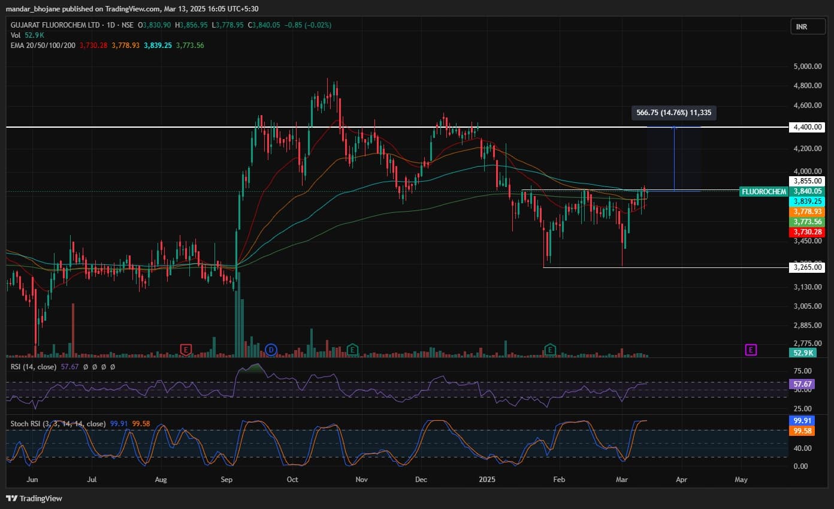
Task: Click the cyan 3,839.25 EMA axis label
Action: pos(808,201)
